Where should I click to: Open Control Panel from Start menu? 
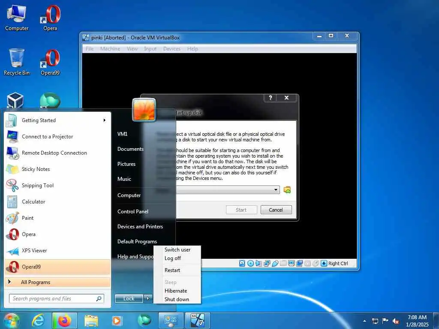[133, 212]
